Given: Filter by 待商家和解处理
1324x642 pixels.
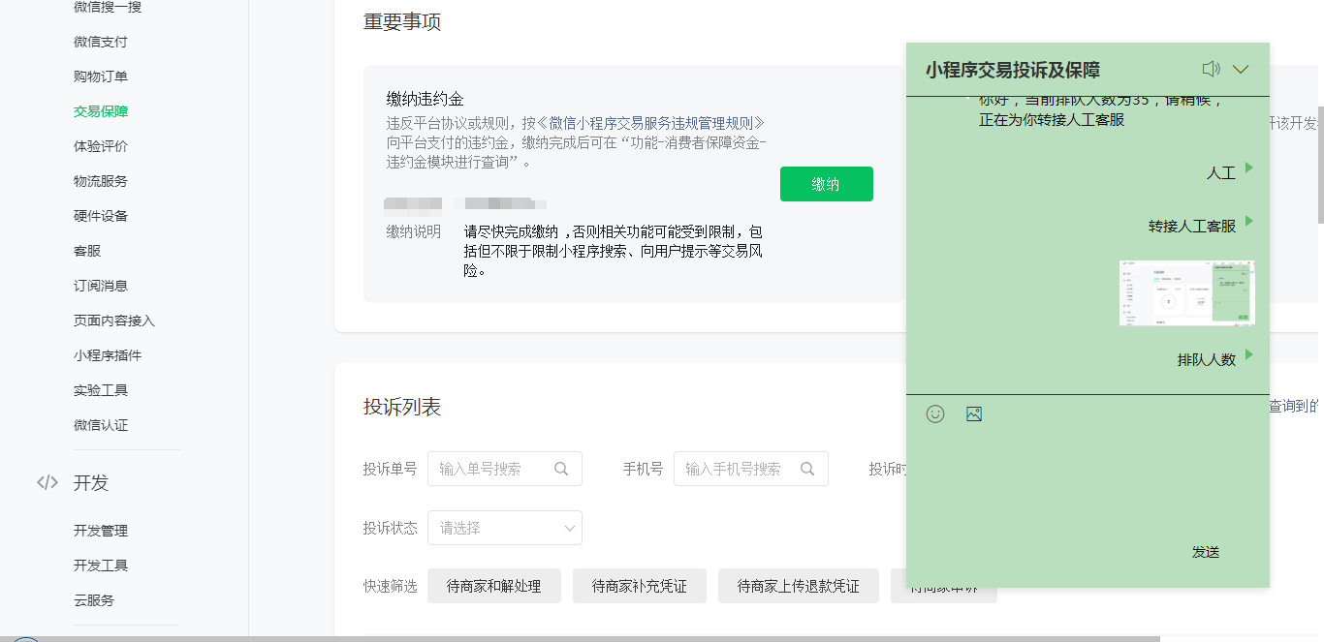Looking at the screenshot, I should (x=494, y=586).
